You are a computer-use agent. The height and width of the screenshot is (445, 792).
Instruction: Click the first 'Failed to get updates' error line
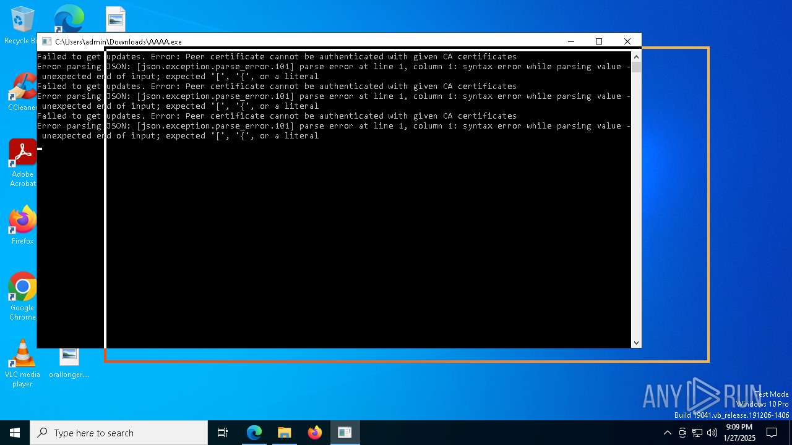click(277, 57)
